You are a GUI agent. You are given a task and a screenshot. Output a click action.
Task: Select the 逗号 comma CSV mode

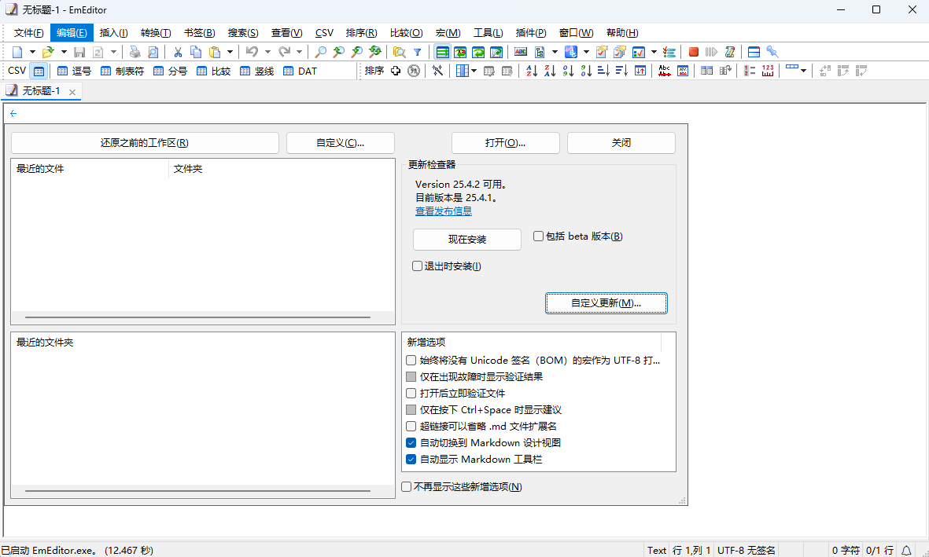tap(74, 71)
